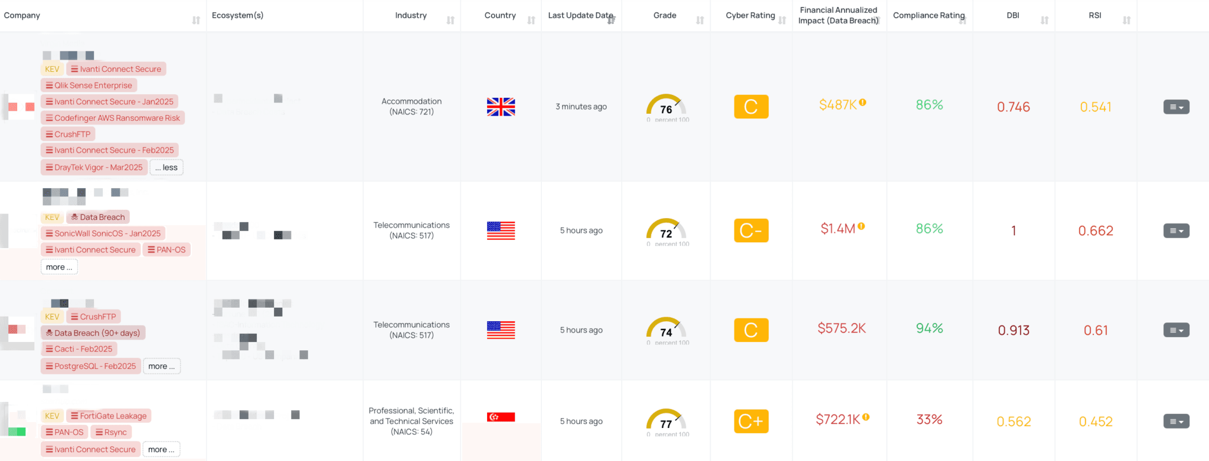Sort by DBI column arrows
Screen dimensions: 1209x461
pos(1044,21)
